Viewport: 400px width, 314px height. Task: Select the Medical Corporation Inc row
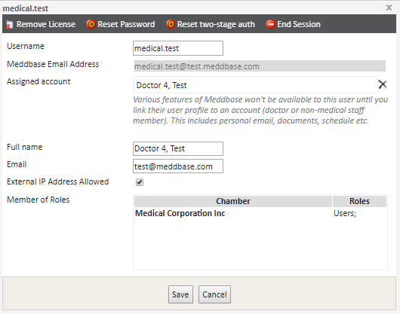(260, 213)
